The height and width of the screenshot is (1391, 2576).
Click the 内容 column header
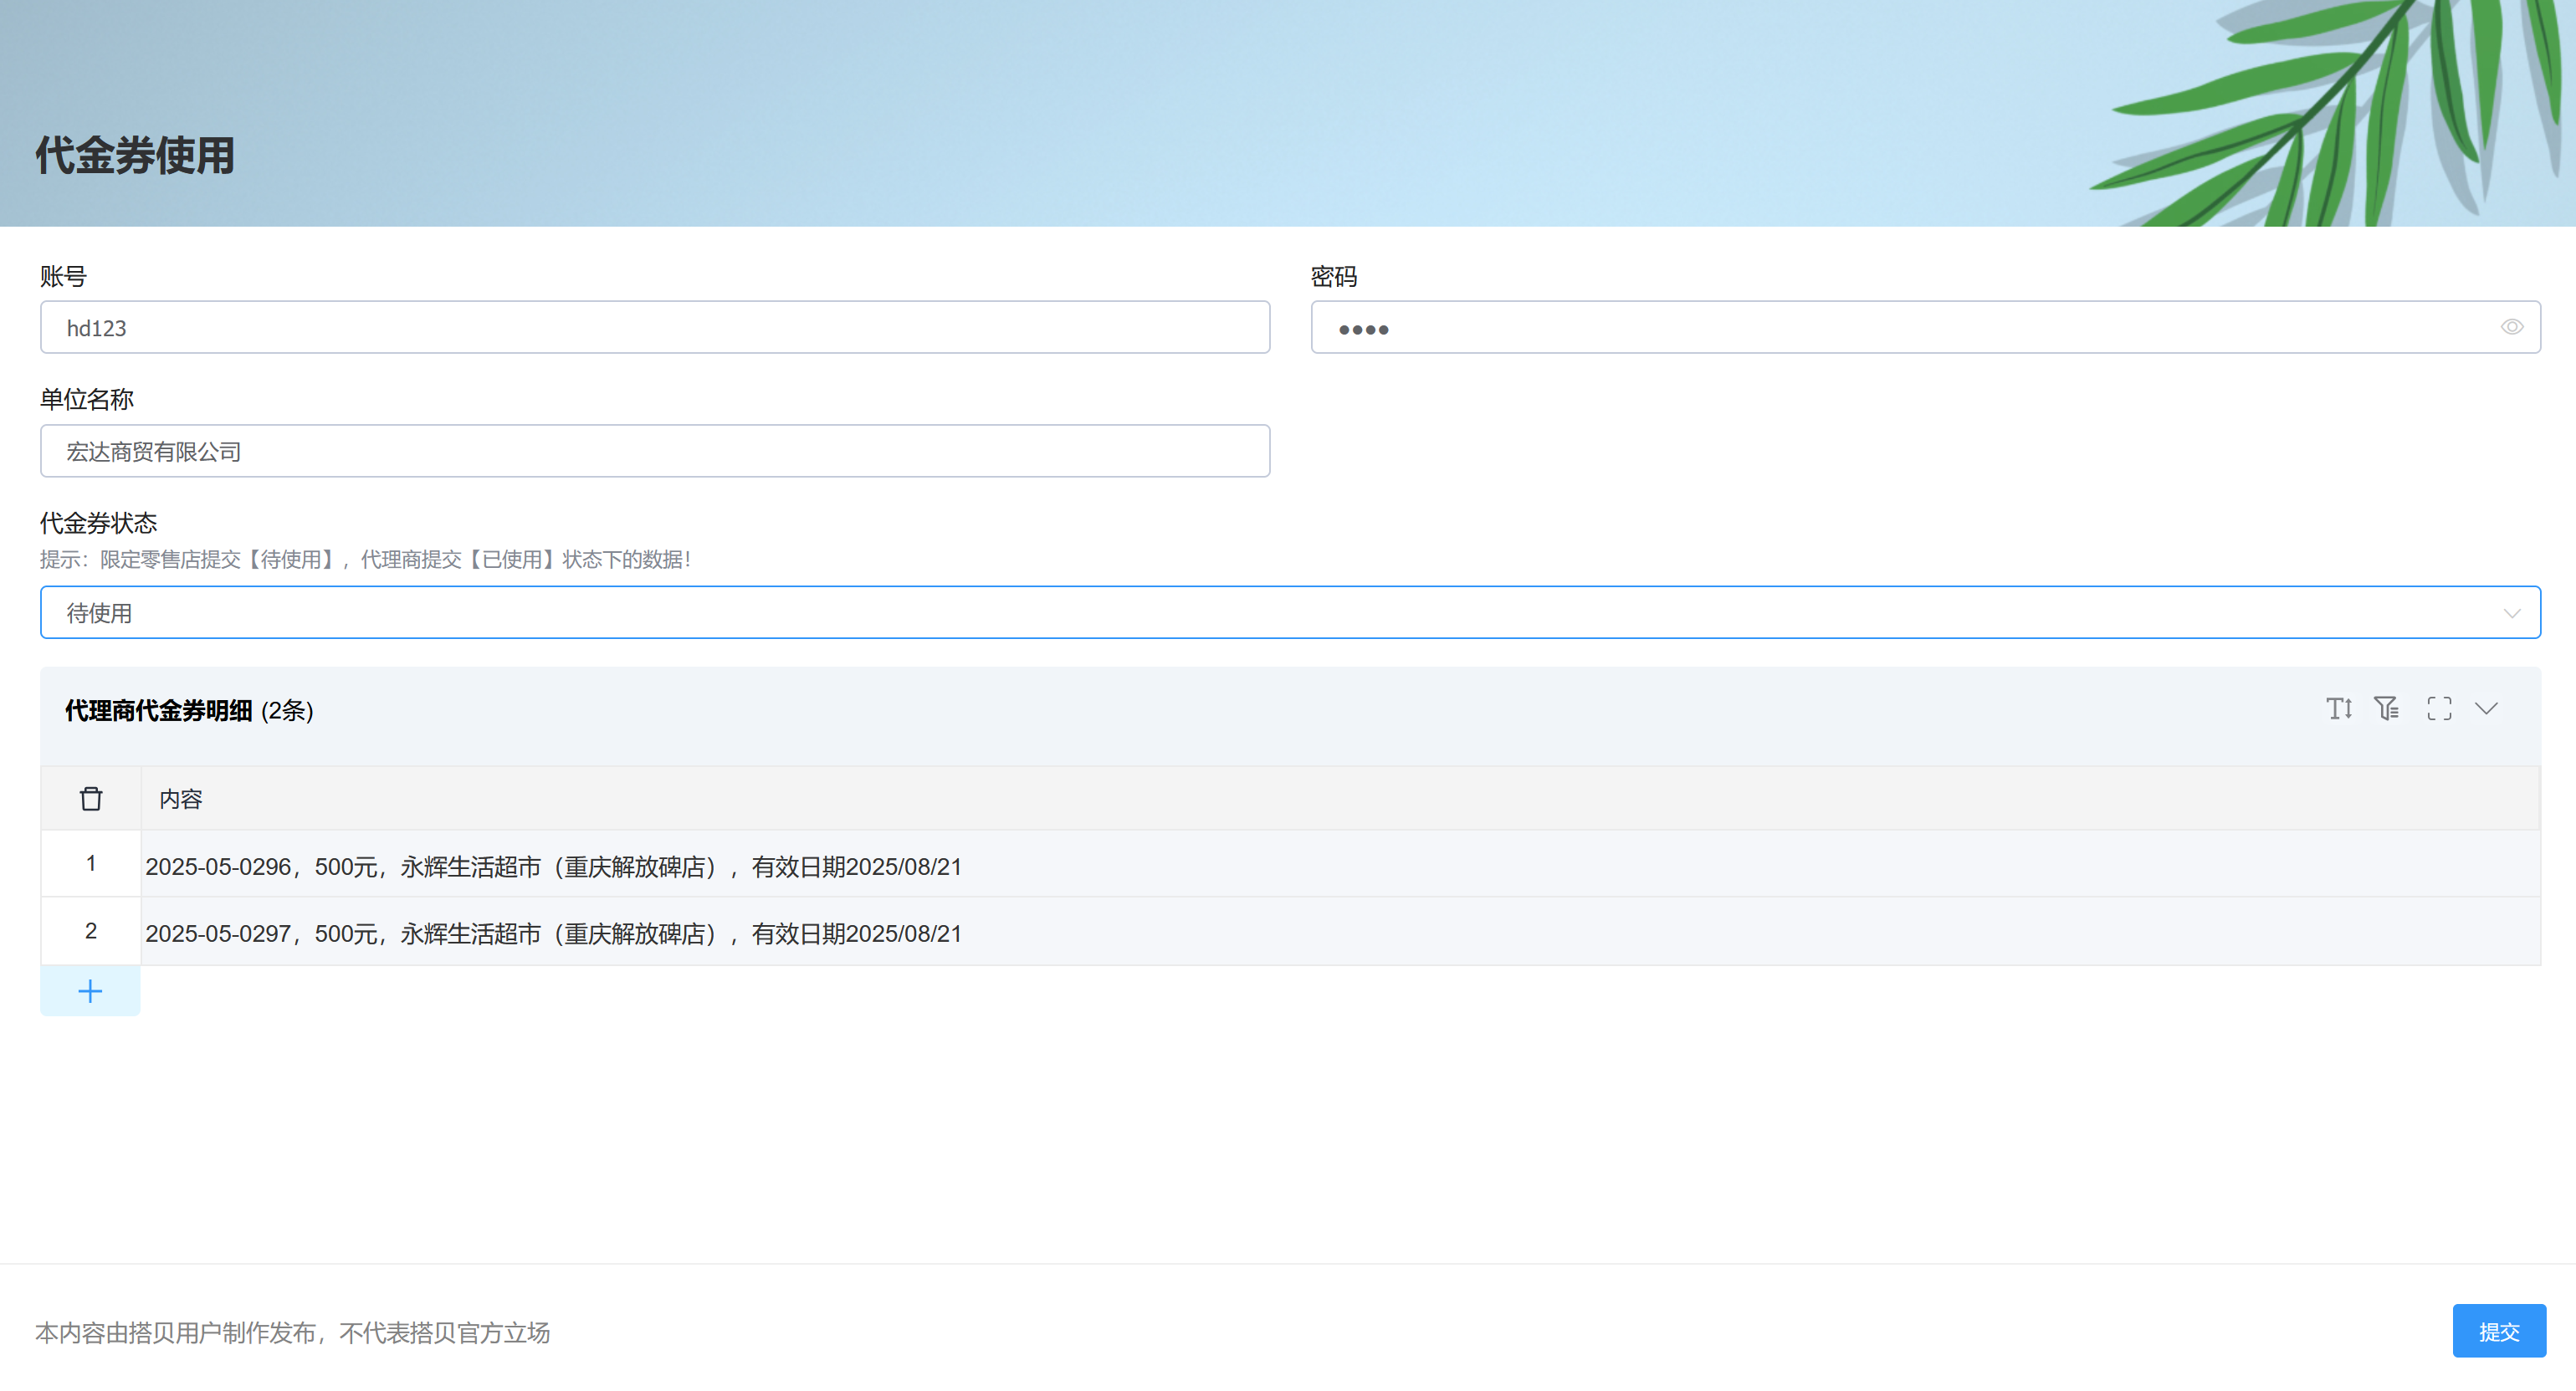click(181, 799)
